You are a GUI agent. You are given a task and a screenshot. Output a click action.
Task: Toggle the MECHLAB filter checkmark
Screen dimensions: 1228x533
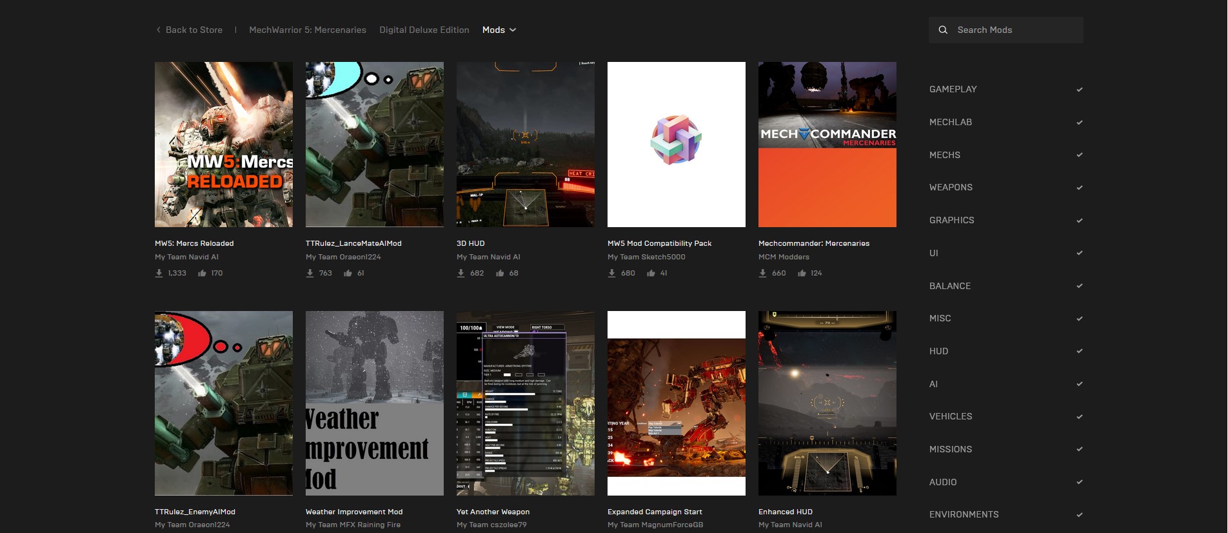1080,123
